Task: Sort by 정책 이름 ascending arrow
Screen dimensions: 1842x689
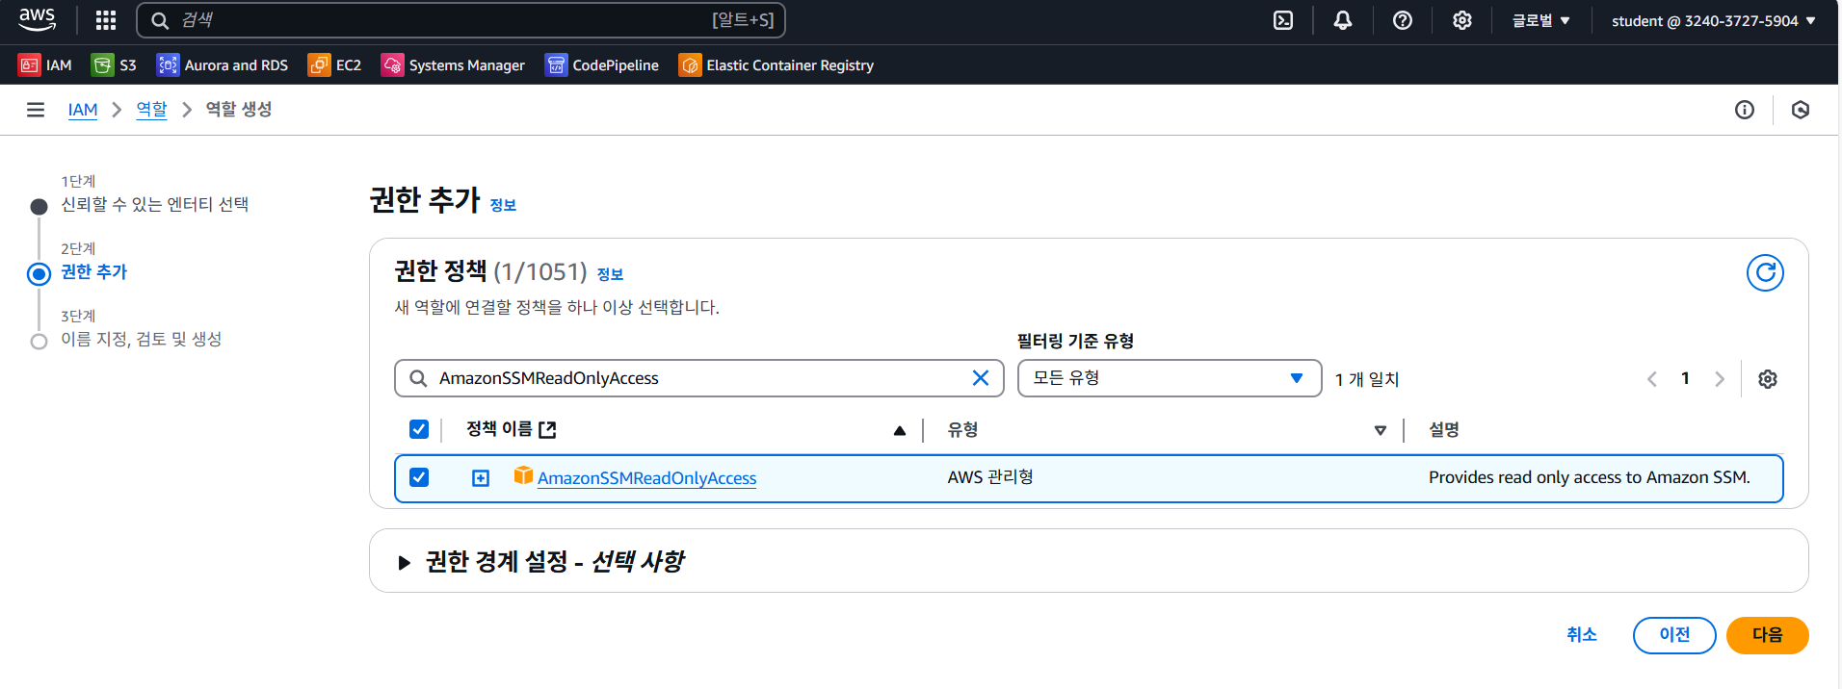Action: [900, 430]
